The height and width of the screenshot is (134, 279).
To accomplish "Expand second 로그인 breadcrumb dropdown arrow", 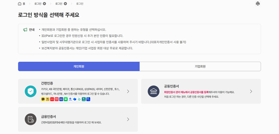I will click(x=66, y=4).
